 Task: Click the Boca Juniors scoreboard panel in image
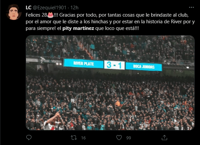pyautogui.click(x=144, y=67)
